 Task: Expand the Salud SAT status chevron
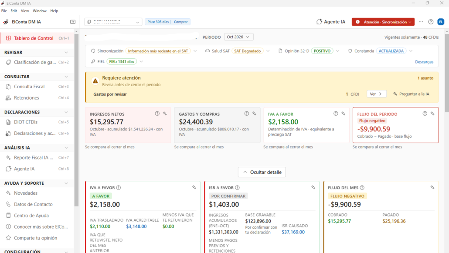coord(268,51)
